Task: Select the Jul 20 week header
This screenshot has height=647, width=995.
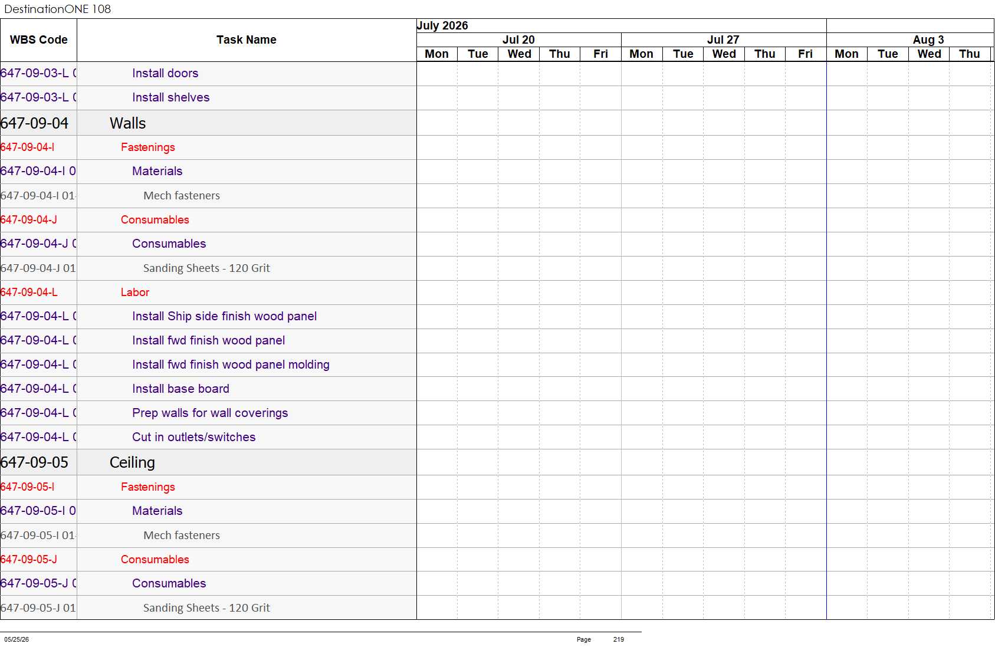Action: pos(518,40)
